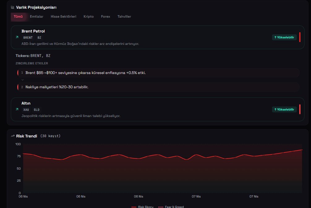Expand the Altın card
Viewport: 311px width, 208px height.
[x=157, y=110]
